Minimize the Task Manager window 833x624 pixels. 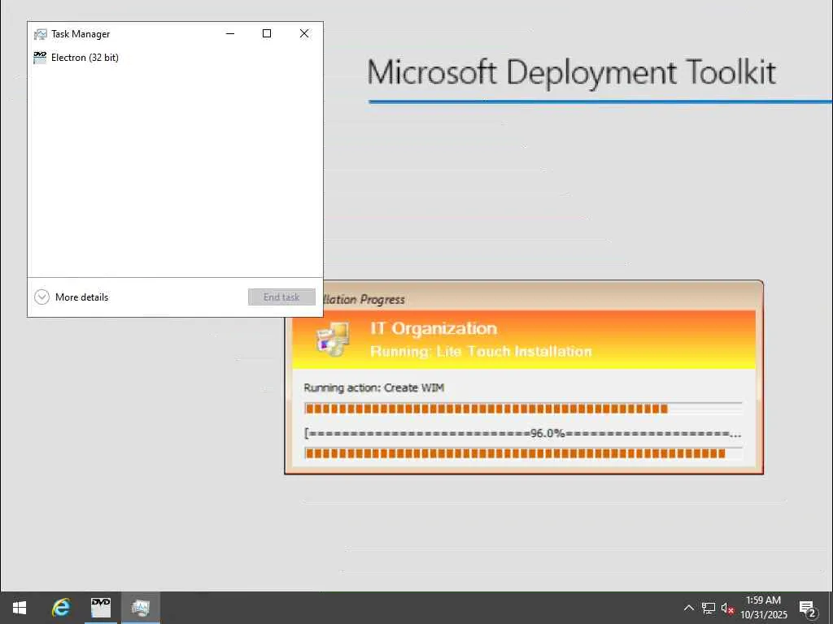(230, 33)
